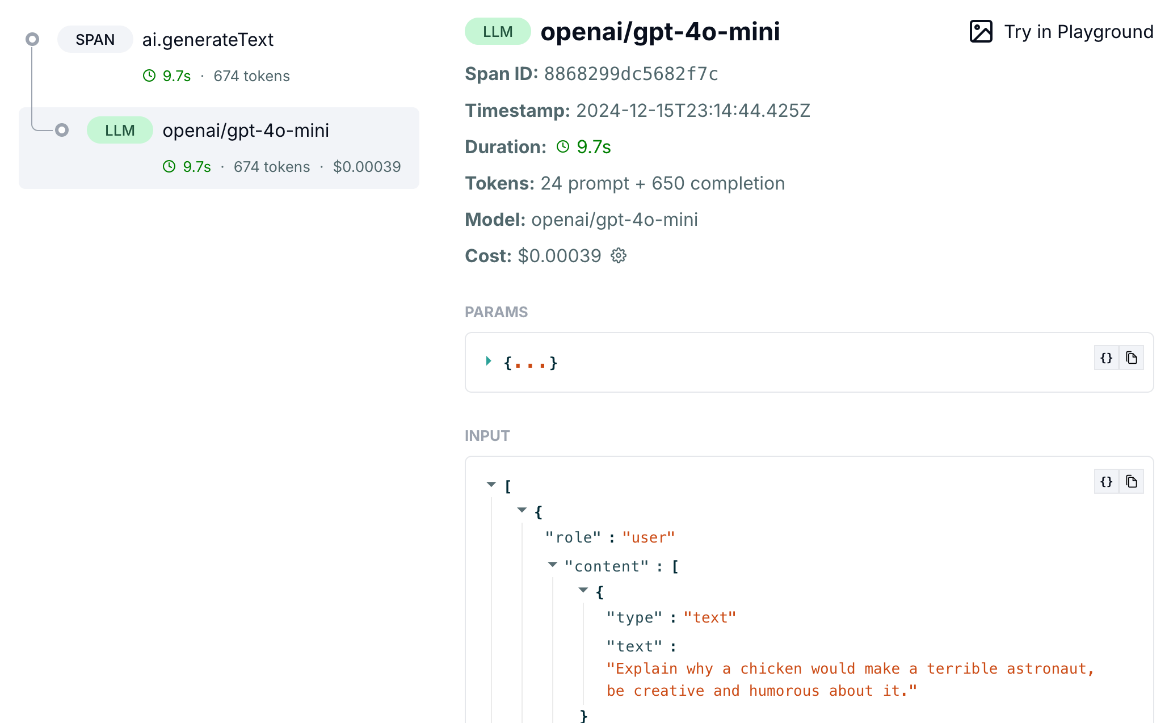Click the tree node circle for ai.generateText

tap(32, 39)
